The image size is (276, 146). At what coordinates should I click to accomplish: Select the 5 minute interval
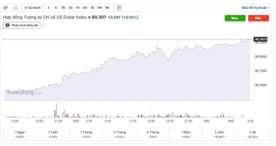click(56, 8)
